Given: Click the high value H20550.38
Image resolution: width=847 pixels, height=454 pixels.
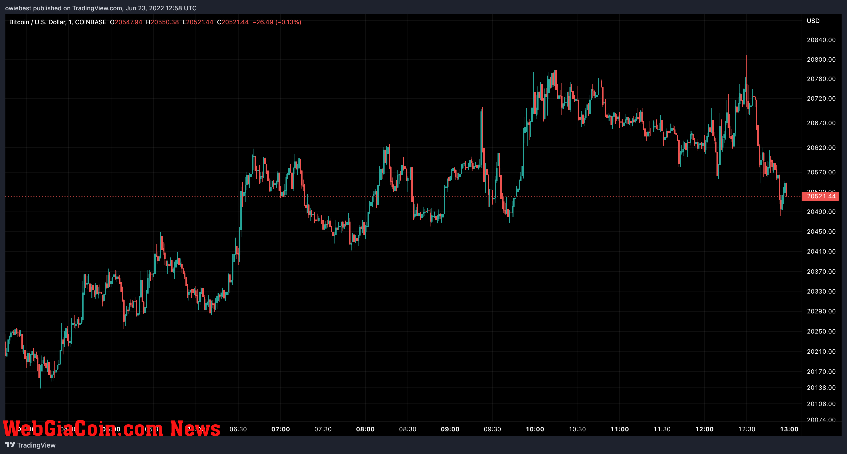Looking at the screenshot, I should tap(162, 22).
